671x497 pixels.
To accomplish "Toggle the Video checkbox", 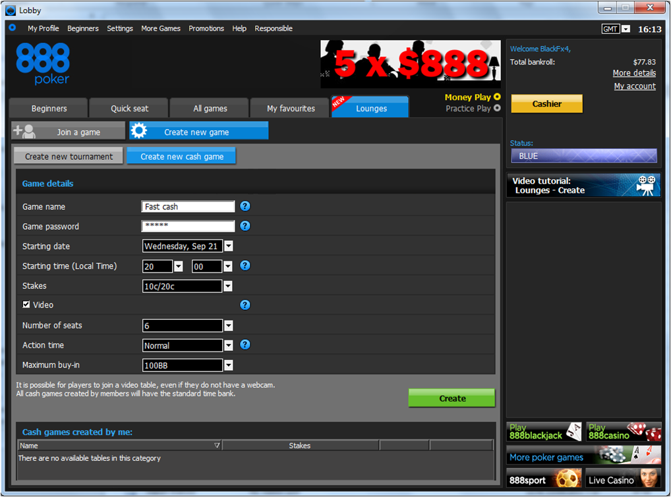I will coord(26,305).
